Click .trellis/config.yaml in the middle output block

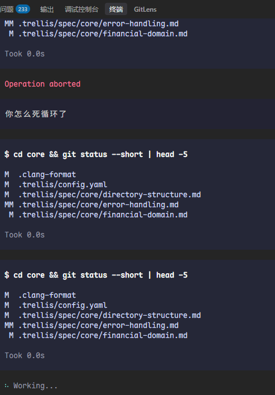pos(62,184)
